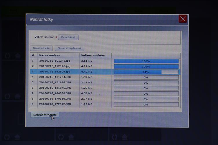218x145 pixels.
Task: Click the 0% progress bar of 20160716_172012.JPG
Action: [x=146, y=104]
